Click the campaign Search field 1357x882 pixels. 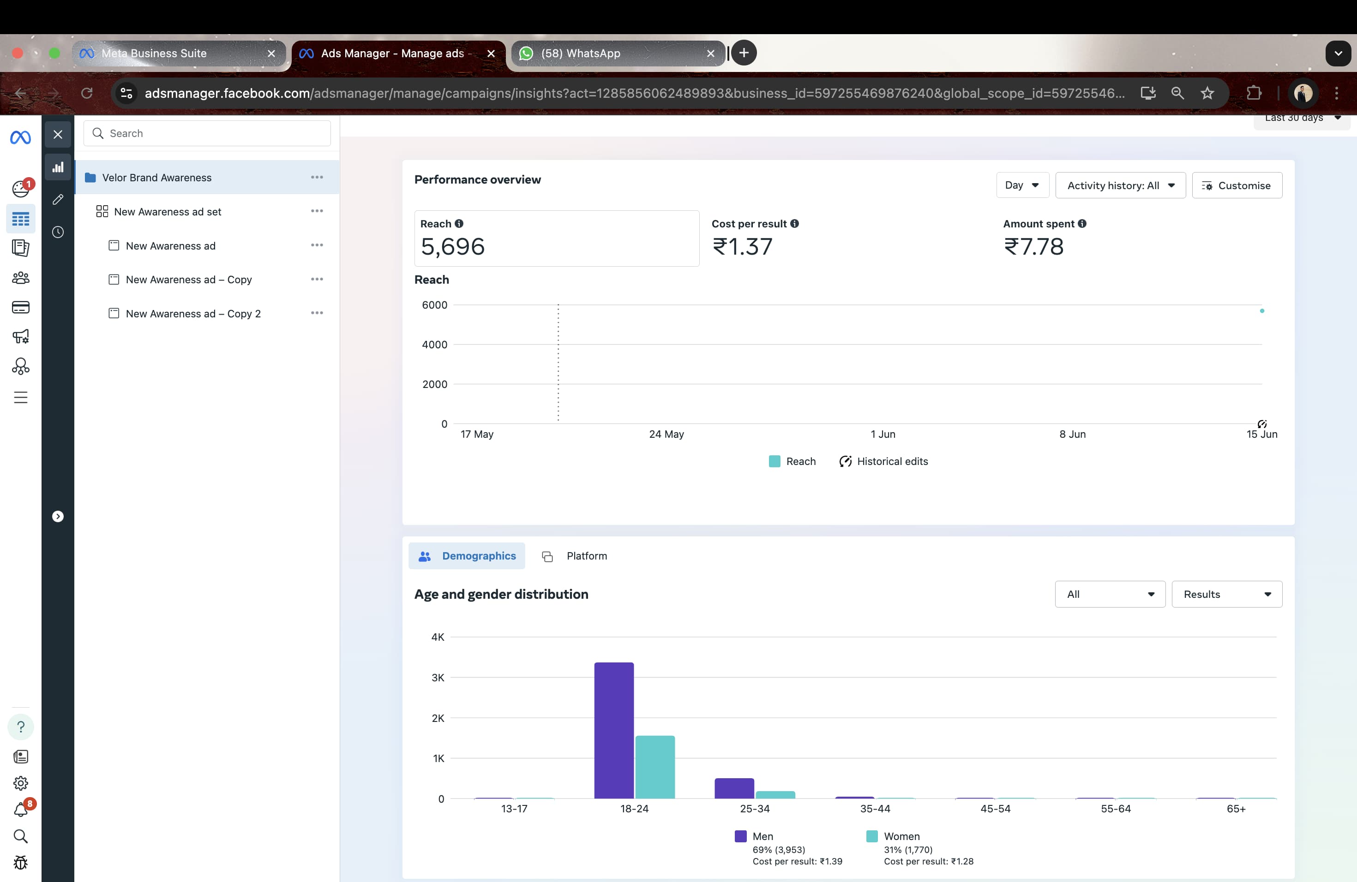[x=207, y=133]
